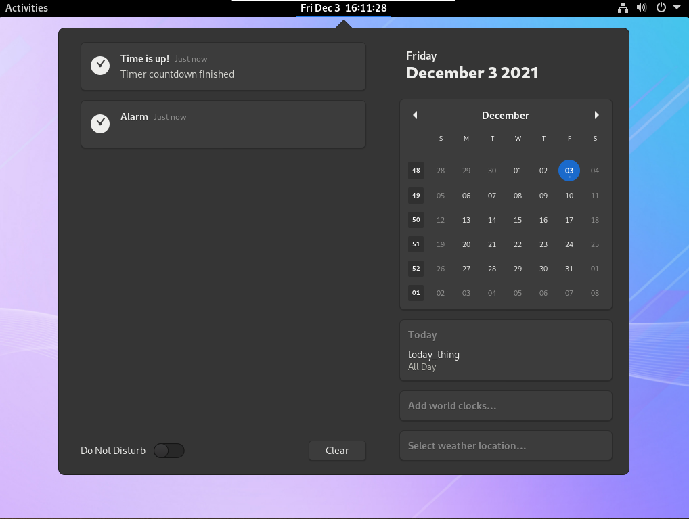
Task: Click the clock icon on Time is up notification
Action: click(x=100, y=66)
